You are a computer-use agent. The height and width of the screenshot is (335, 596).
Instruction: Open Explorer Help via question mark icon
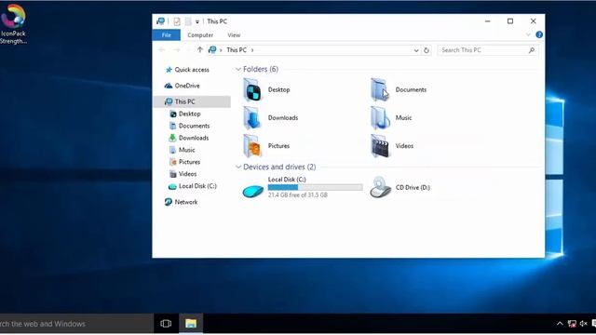pos(539,35)
